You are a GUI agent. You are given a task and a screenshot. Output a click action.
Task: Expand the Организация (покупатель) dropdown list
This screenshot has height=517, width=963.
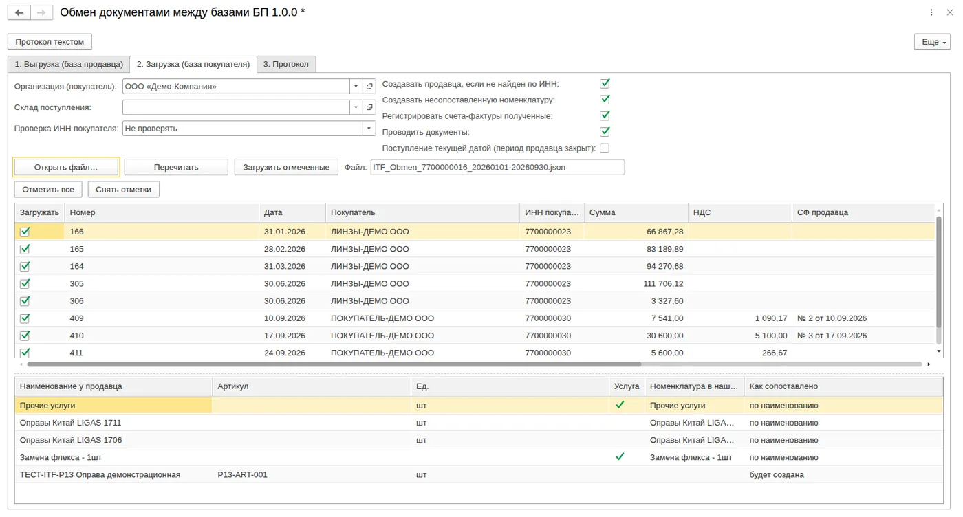click(356, 87)
